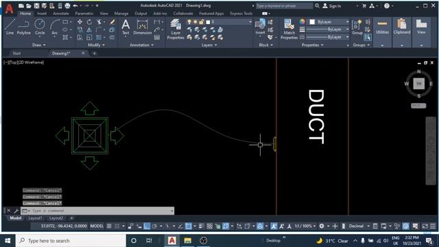Toggle the layer freeze sun icon
Screen dimensions: 439x247
[x=195, y=22]
